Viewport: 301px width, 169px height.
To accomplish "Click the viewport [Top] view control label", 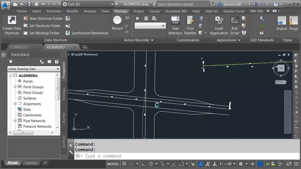I will pyautogui.click(x=76, y=54).
